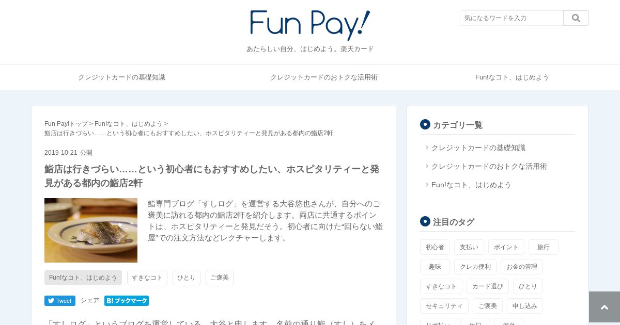The height and width of the screenshot is (325, 620).
Task: Click the 注目のタグ sidebar heading
Action: coord(454,222)
